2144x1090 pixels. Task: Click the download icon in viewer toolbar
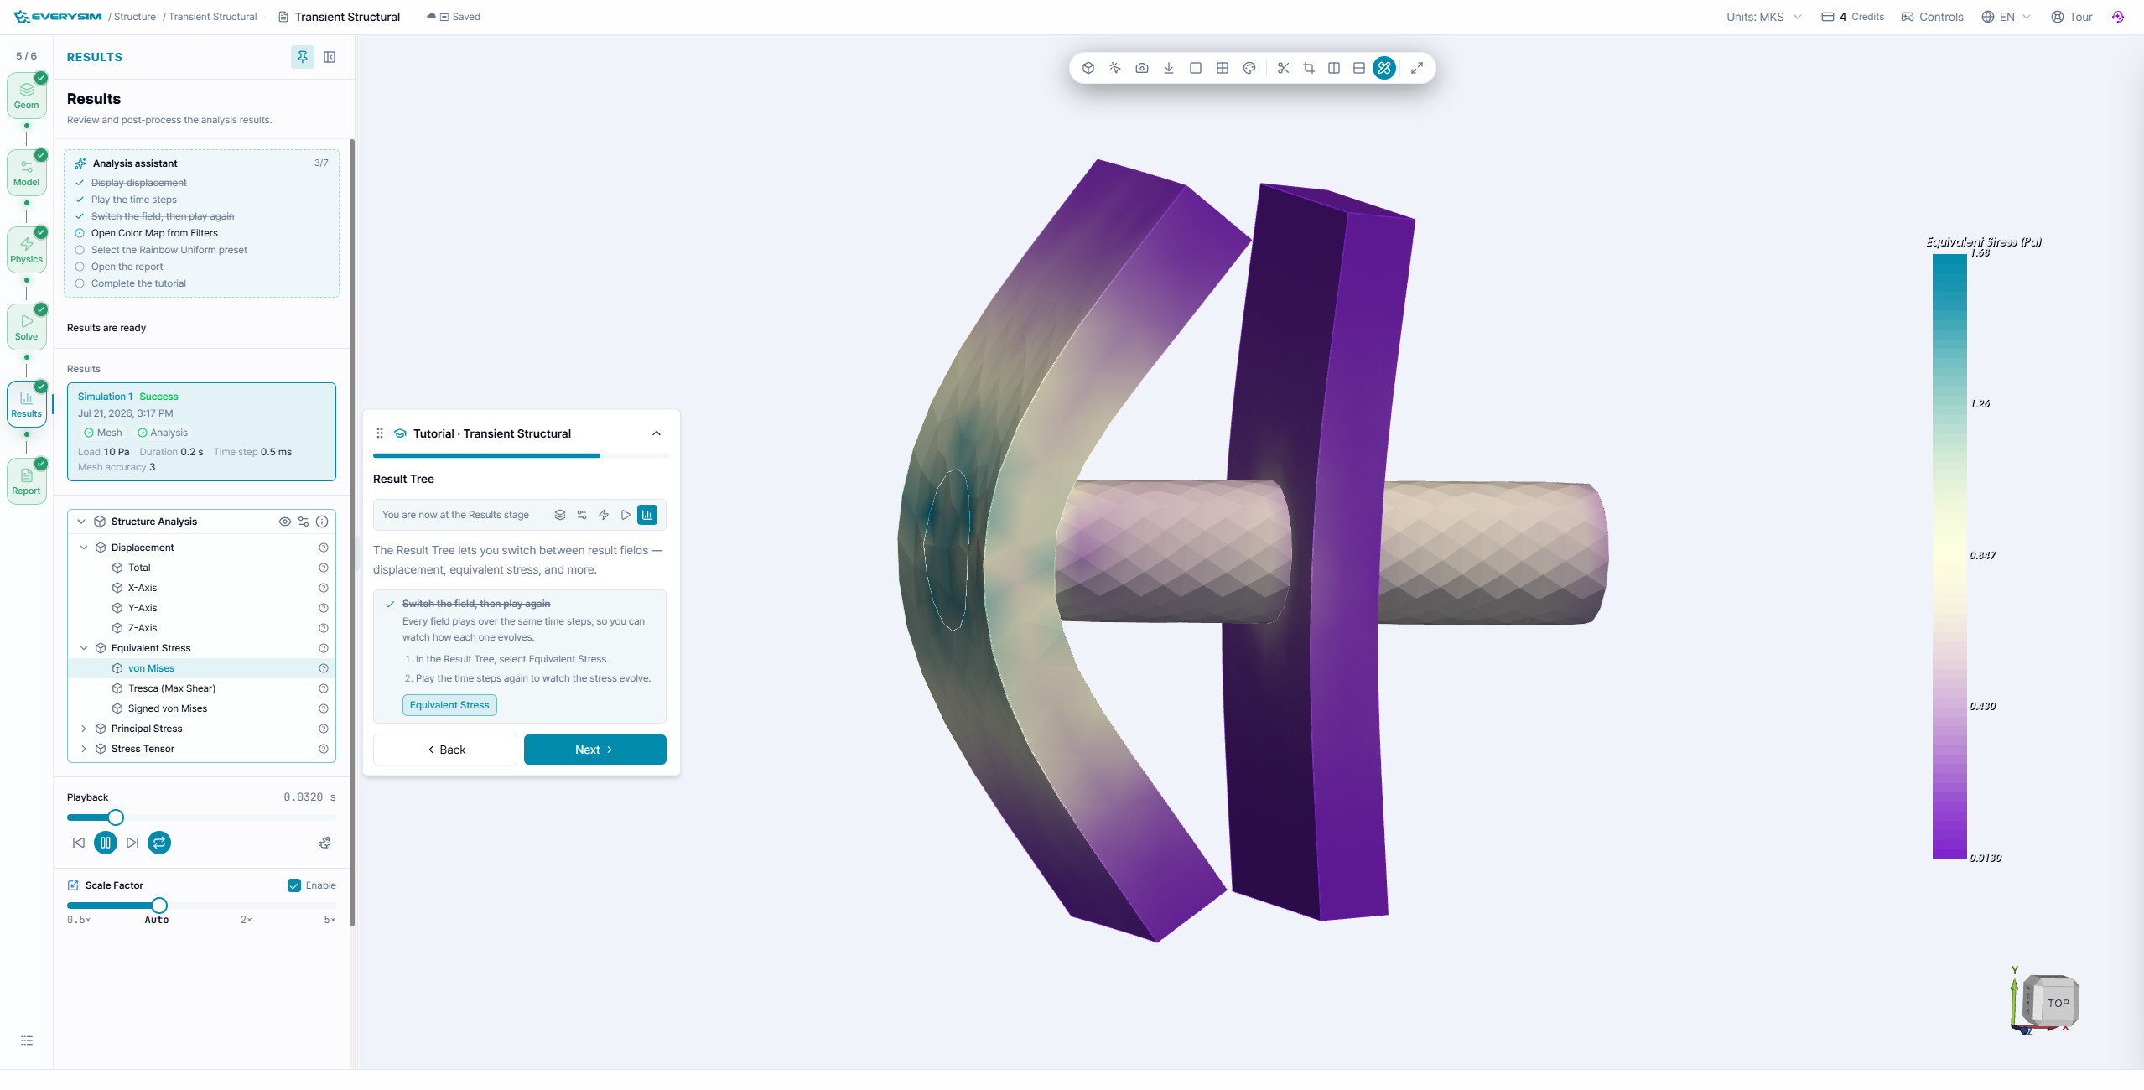(1168, 68)
